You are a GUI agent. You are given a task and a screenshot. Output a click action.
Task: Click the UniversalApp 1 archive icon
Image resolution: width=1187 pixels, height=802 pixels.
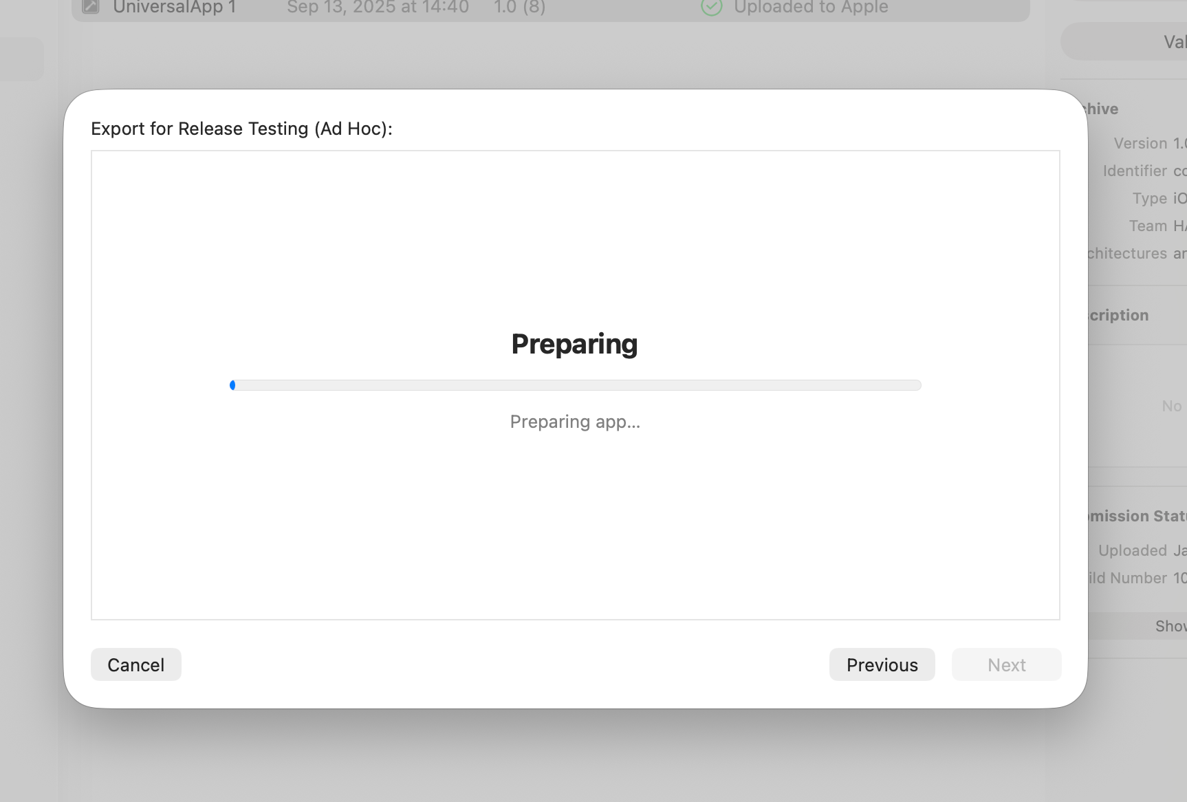point(91,7)
